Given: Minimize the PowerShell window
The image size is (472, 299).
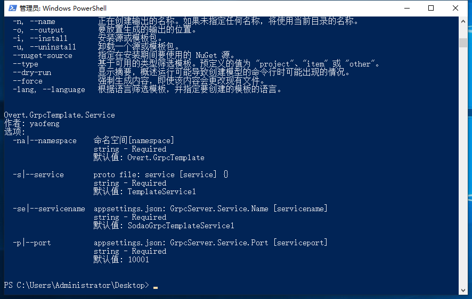Looking at the screenshot, I should (406, 8).
